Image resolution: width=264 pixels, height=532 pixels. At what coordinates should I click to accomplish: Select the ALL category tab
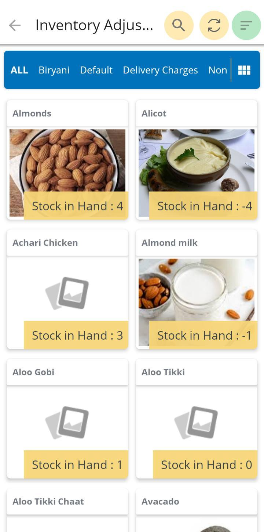pyautogui.click(x=19, y=70)
